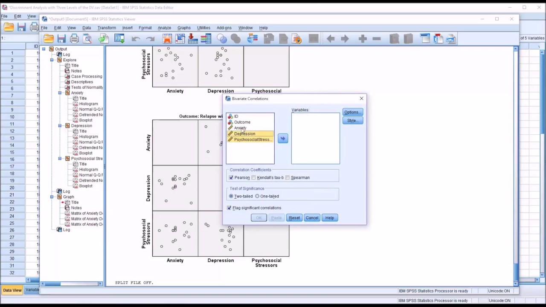Click the Save icon in Viewer toolbar

coord(61,39)
